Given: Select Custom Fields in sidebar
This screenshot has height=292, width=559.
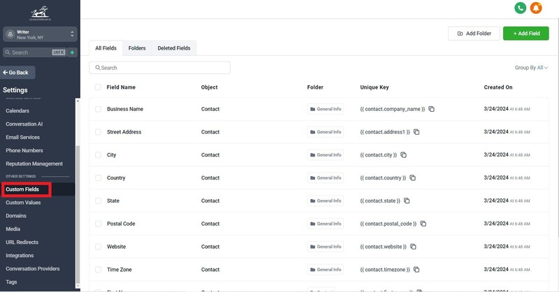Looking at the screenshot, I should tap(22, 189).
